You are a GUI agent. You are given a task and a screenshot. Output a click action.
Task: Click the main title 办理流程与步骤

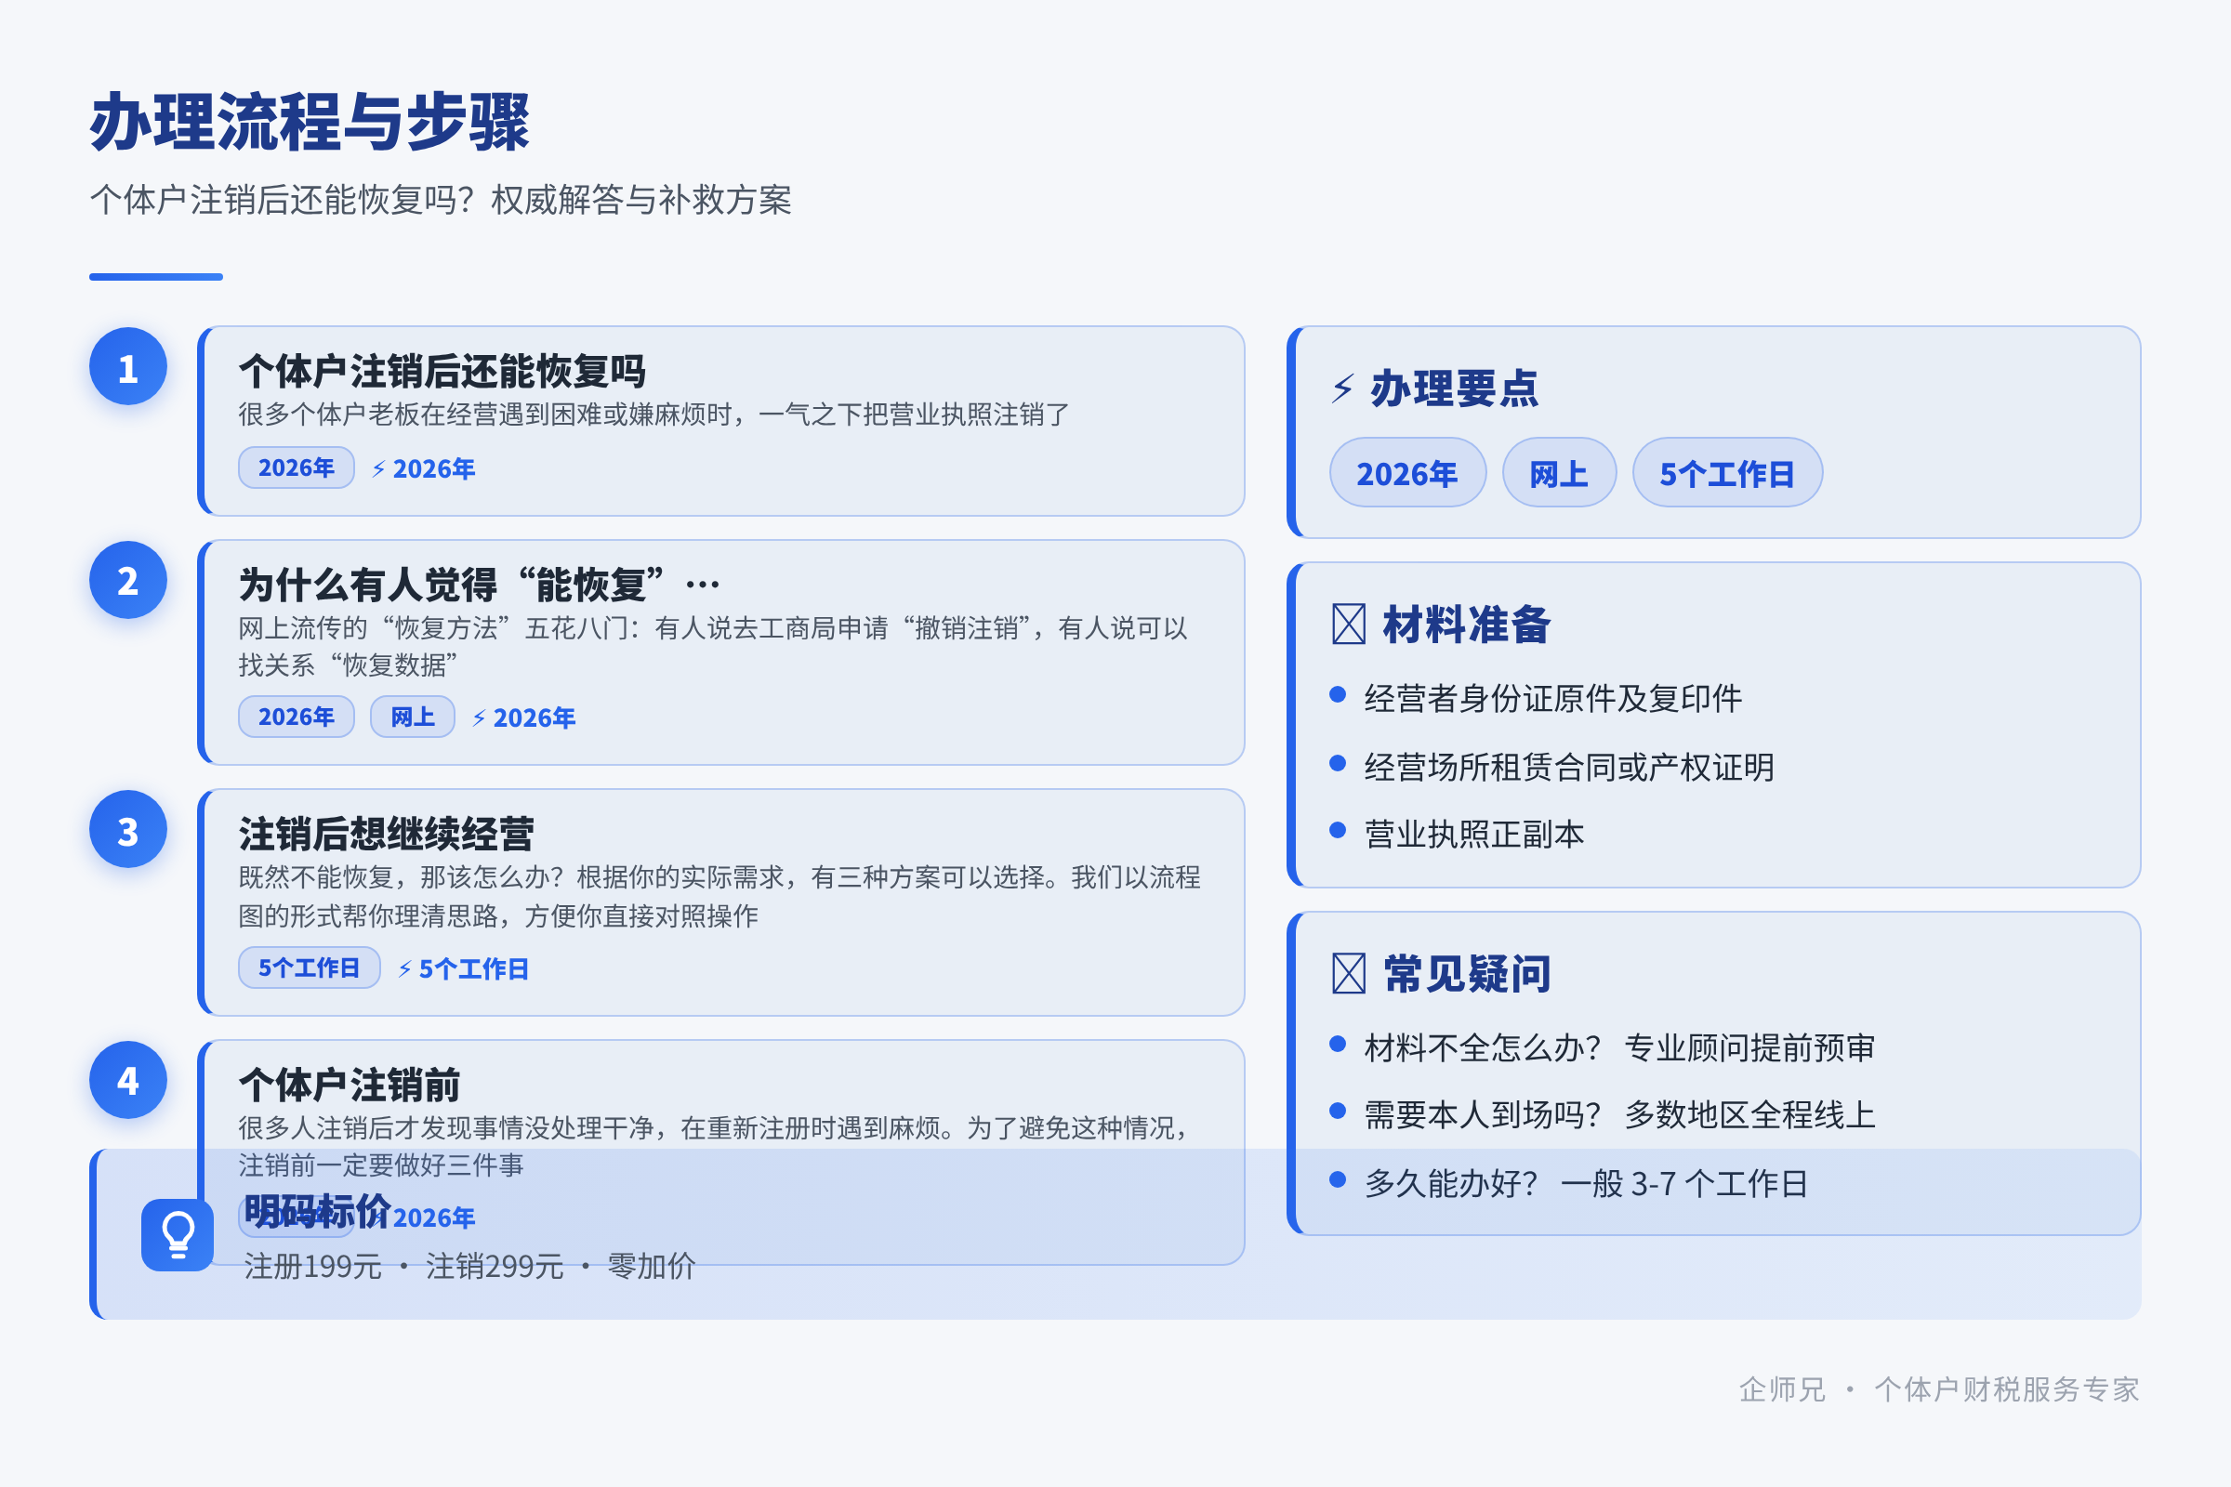310,123
